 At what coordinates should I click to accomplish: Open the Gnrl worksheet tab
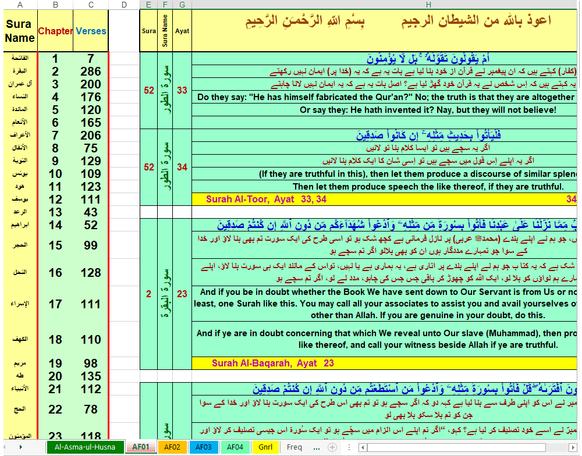click(265, 447)
